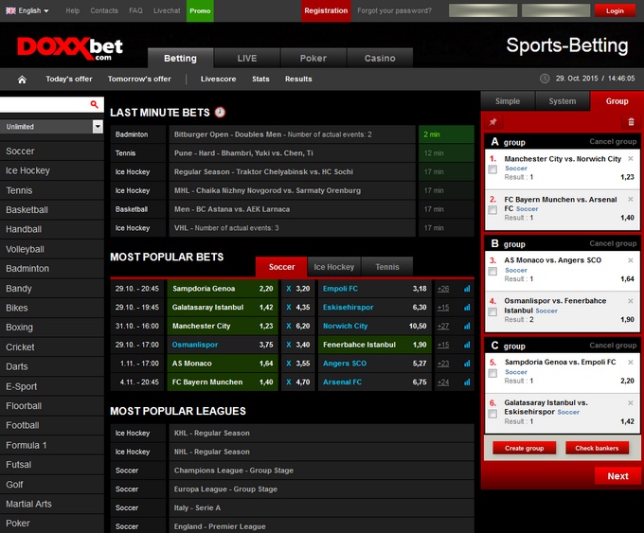Remove Osmanlispor vs. Fenerbahce bet
The width and height of the screenshot is (644, 533).
pyautogui.click(x=631, y=301)
